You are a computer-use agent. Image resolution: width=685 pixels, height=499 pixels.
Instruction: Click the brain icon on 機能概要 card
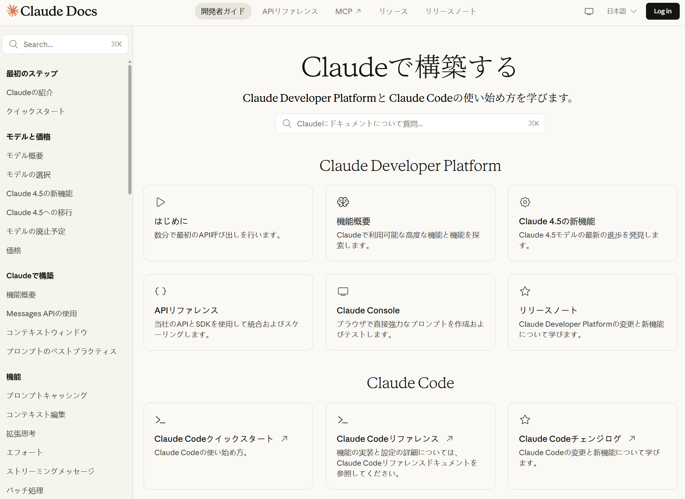(x=343, y=202)
